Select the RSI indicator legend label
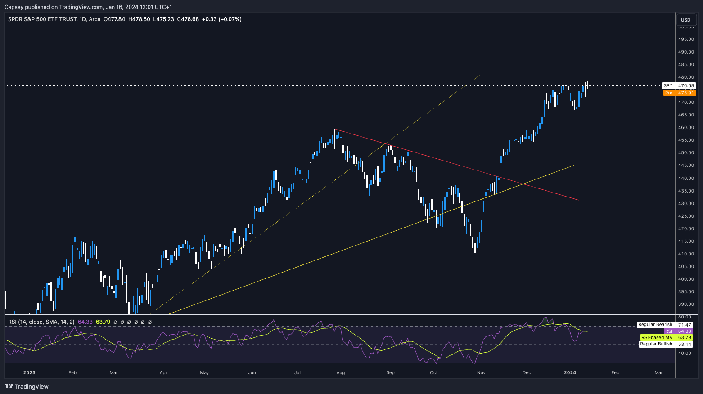This screenshot has width=703, height=394. click(41, 322)
